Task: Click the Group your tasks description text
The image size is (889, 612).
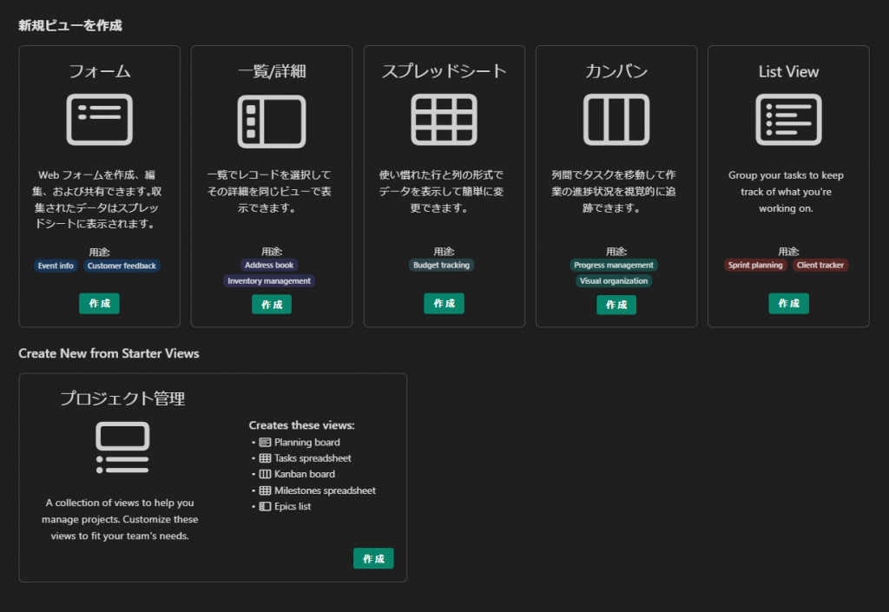Action: click(x=786, y=192)
